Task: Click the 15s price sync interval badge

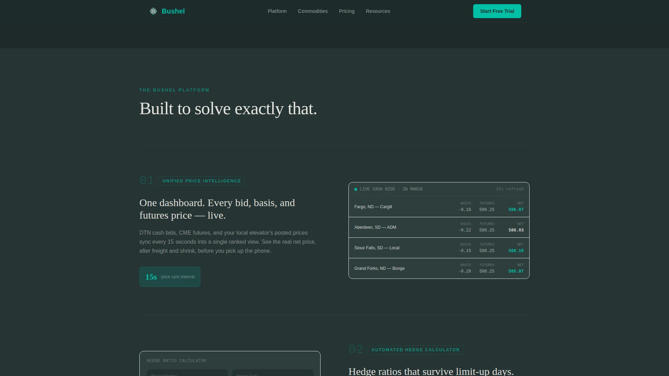Action: tap(170, 277)
